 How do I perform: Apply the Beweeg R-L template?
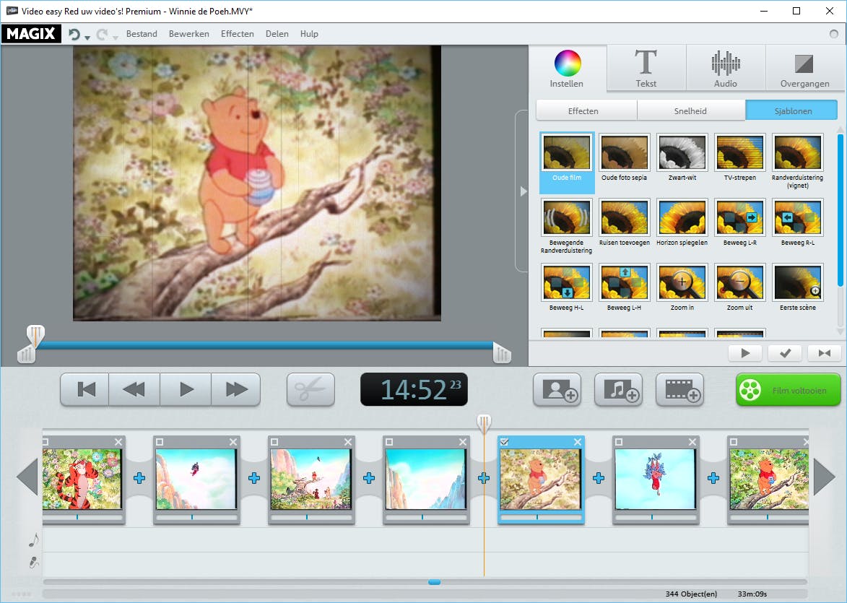798,222
